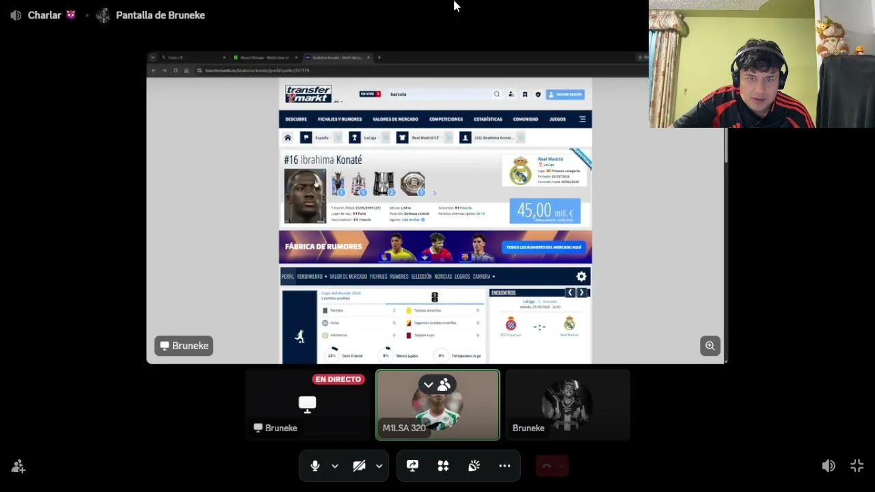Open the Descubre menu
This screenshot has height=492, width=875.
tap(296, 119)
